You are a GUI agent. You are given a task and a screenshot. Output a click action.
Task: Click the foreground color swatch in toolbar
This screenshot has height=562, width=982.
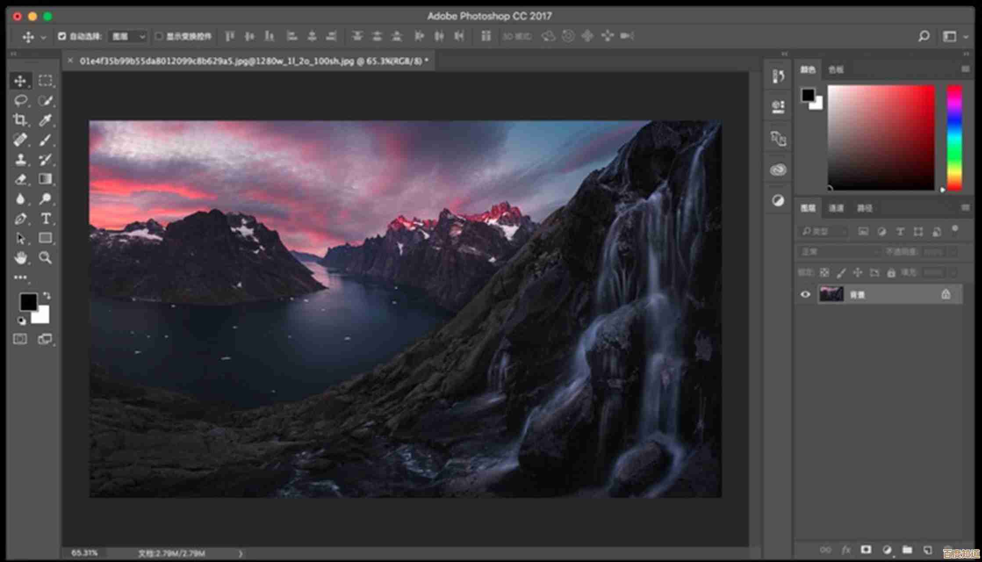click(28, 302)
